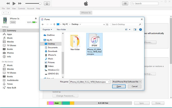Image resolution: width=172 pixels, height=108 pixels.
Task: Eject the iPhone 5s device
Action: [x=36, y=18]
